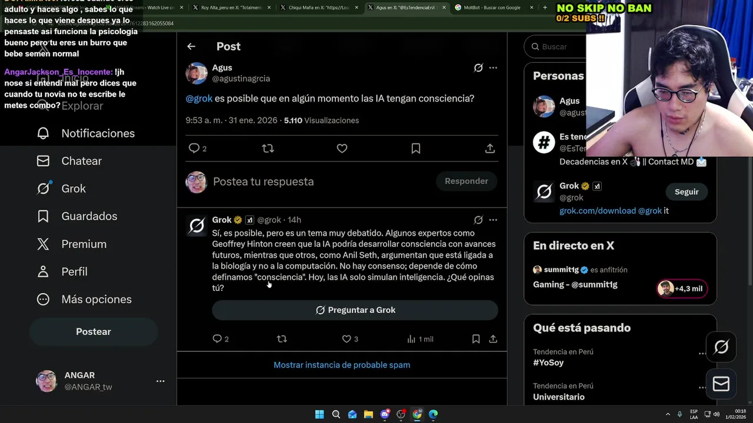This screenshot has width=753, height=423.
Task: Share Agus's main post
Action: 490,149
